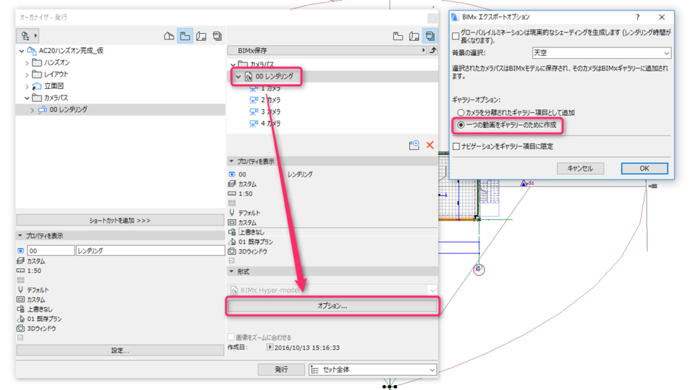The width and height of the screenshot is (694, 390).
Task: Click renovation filter icon beside left 01 既存プラン
Action: tap(20, 319)
